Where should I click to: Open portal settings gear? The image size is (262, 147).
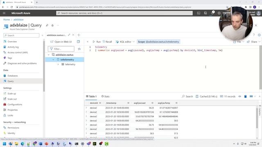(219, 13)
